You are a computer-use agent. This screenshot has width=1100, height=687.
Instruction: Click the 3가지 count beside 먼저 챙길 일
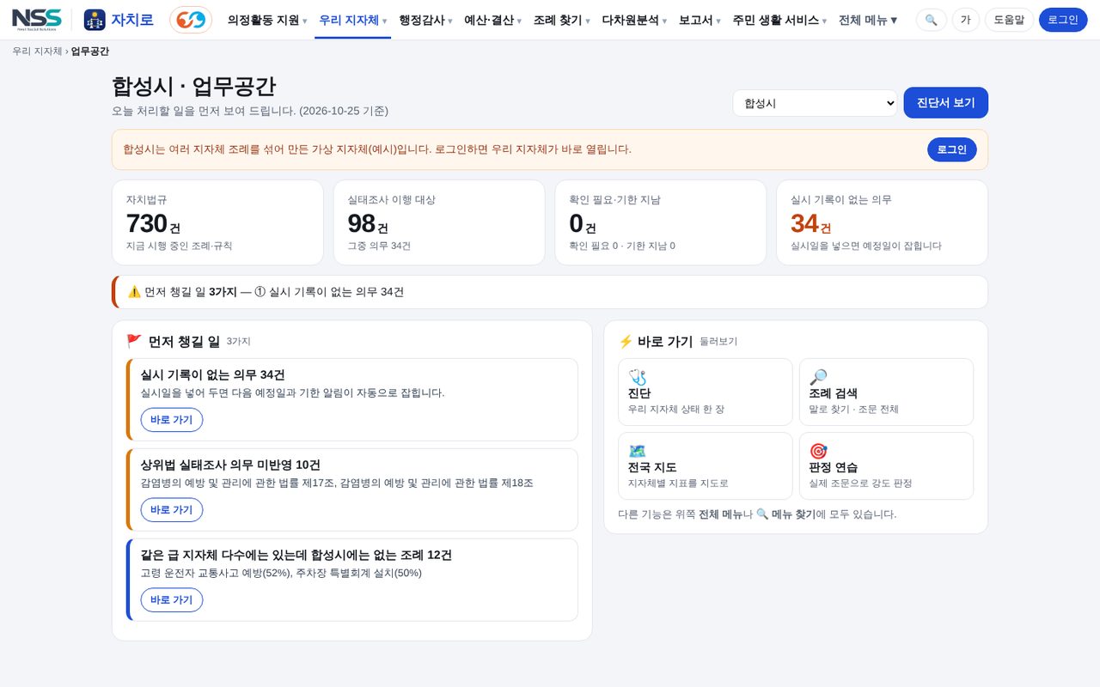tap(239, 342)
